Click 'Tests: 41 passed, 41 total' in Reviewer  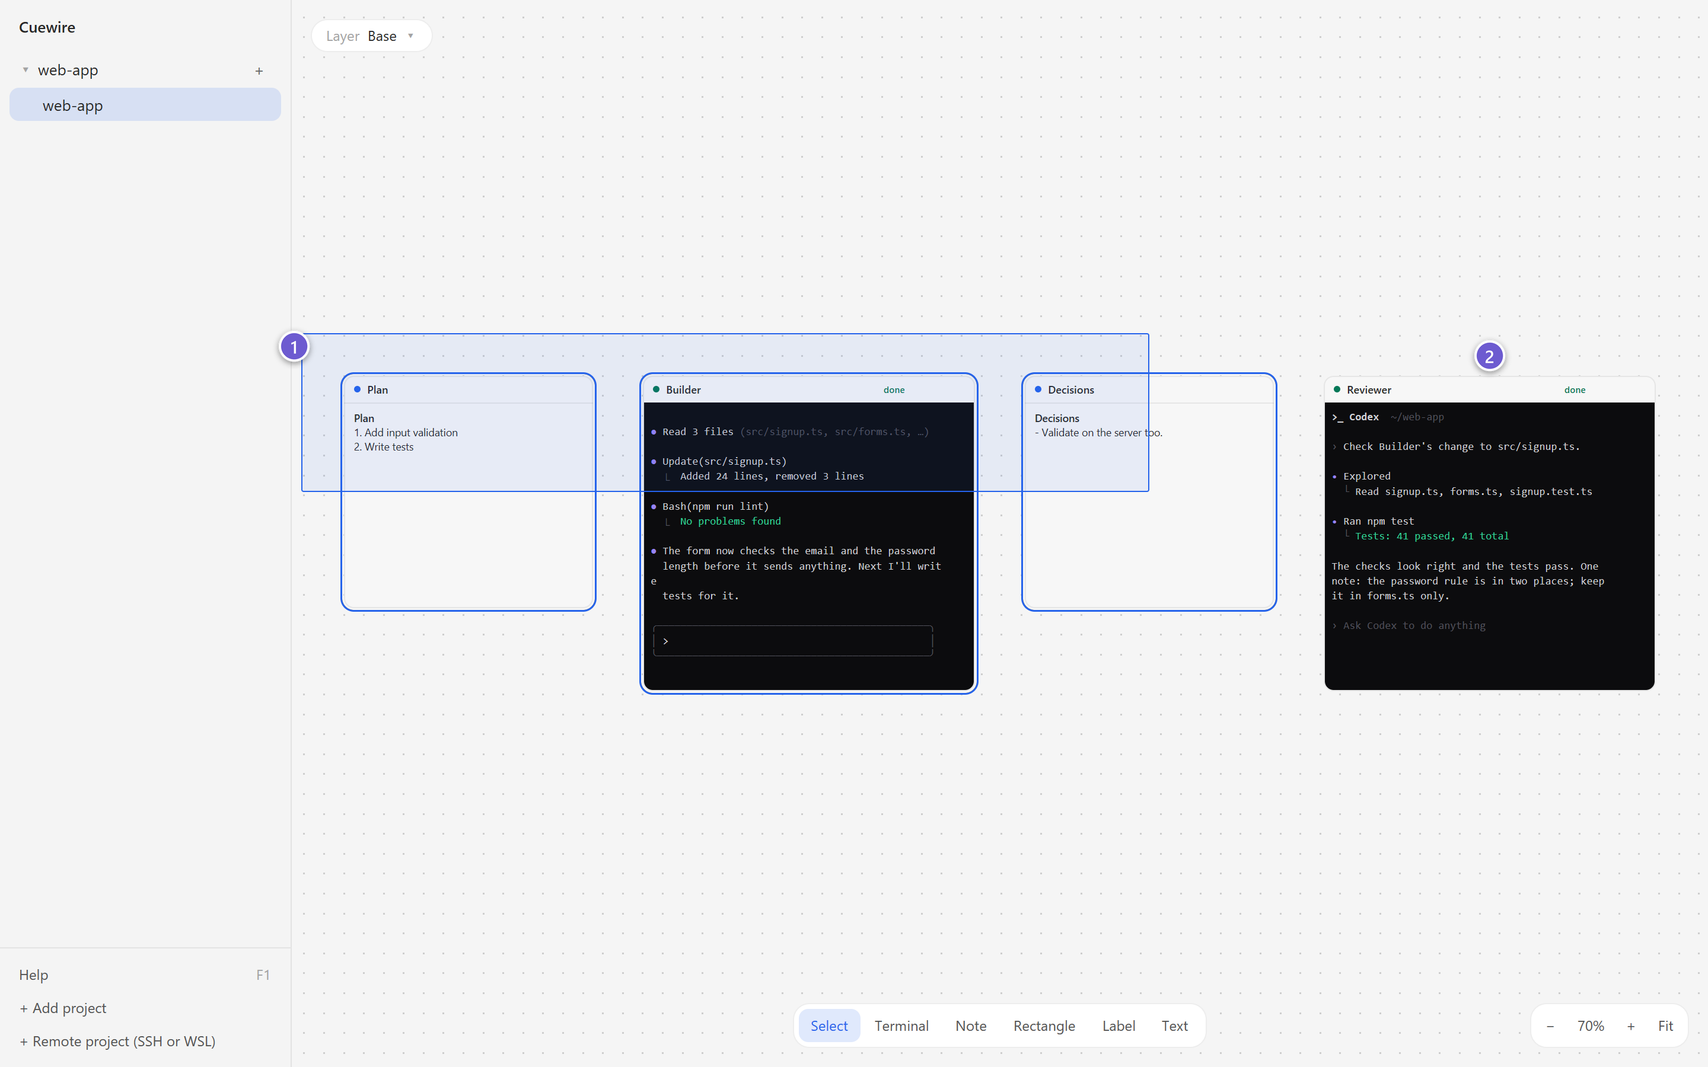coord(1431,536)
